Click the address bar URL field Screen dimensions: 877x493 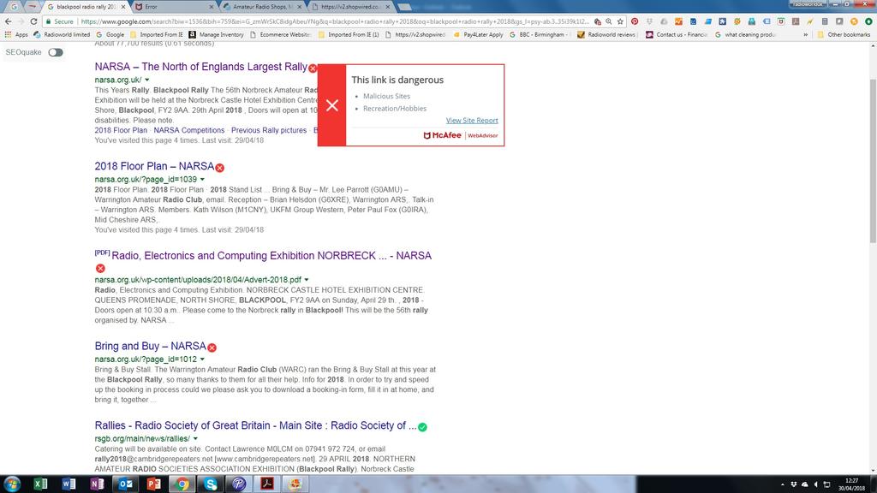point(334,21)
